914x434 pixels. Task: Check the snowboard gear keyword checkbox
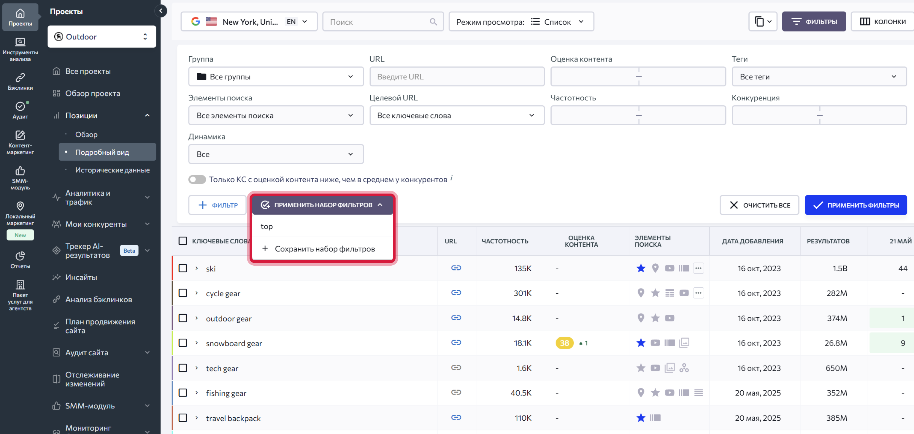click(183, 343)
